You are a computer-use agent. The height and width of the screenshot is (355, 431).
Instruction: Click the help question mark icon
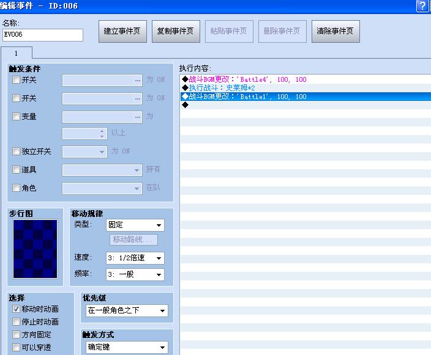click(422, 5)
